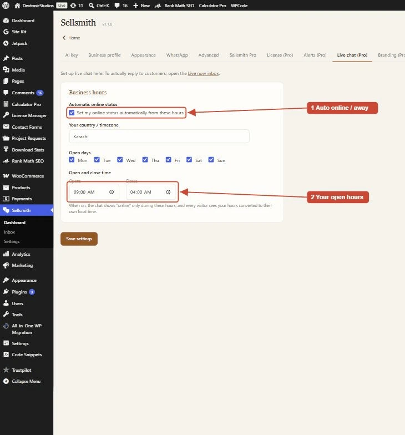Click the Analytics bar chart icon
The width and height of the screenshot is (405, 435).
(6, 254)
